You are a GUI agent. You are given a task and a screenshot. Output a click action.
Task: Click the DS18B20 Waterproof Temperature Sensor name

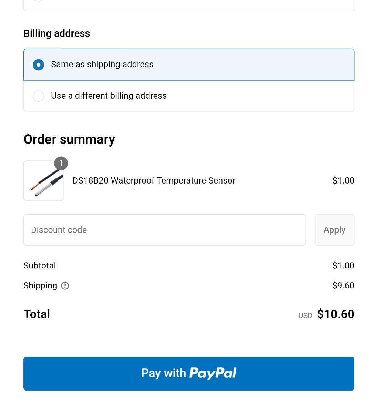[x=154, y=181]
